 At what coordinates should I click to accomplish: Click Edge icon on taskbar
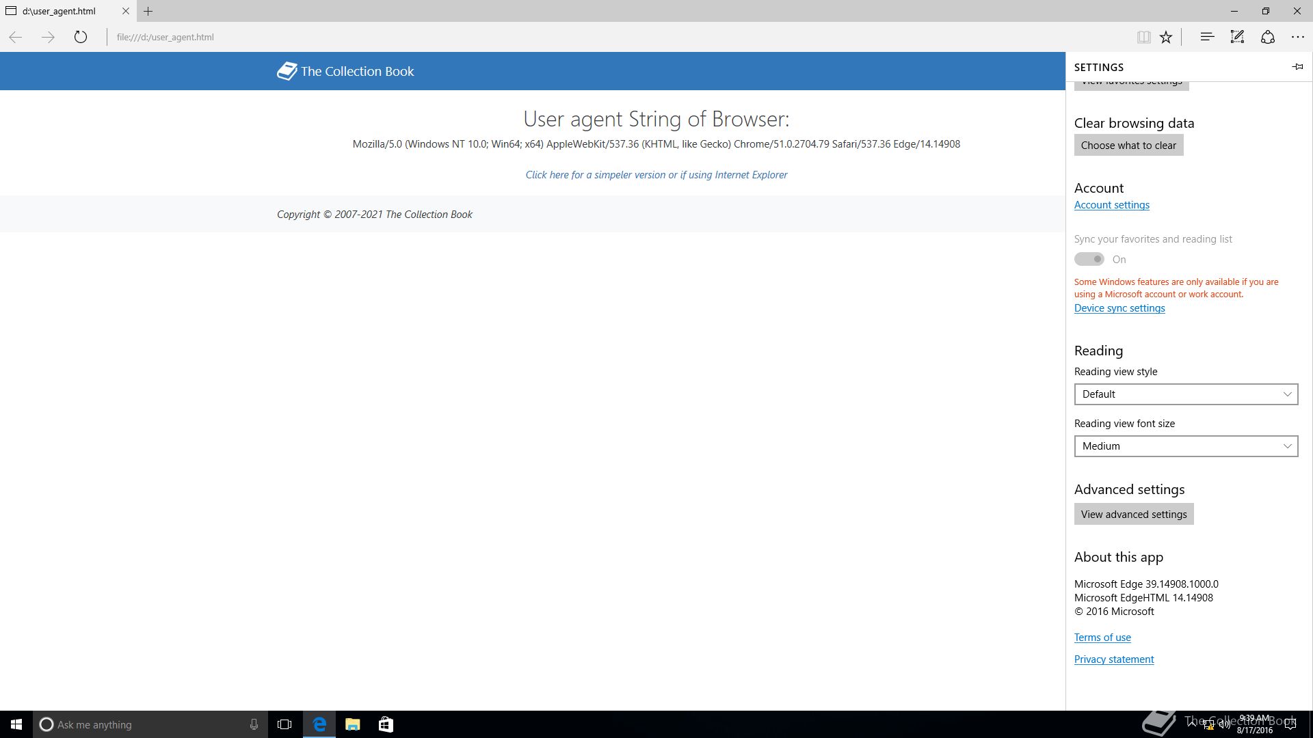point(319,724)
